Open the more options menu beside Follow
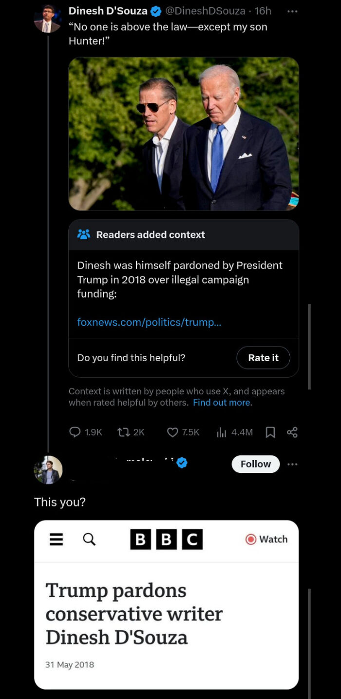Screen dimensions: 341x699 tap(292, 464)
